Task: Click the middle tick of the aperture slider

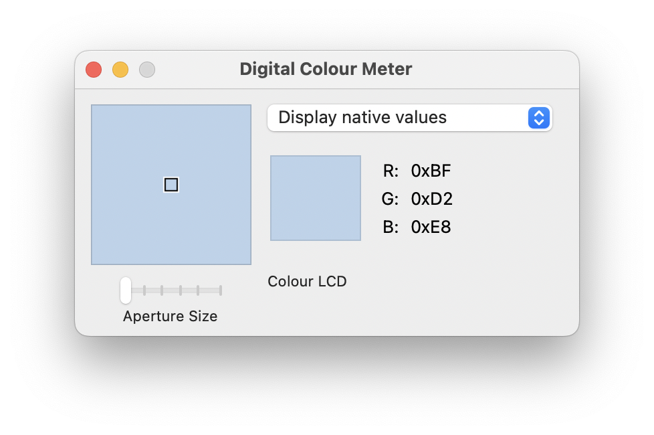Action: pos(182,290)
